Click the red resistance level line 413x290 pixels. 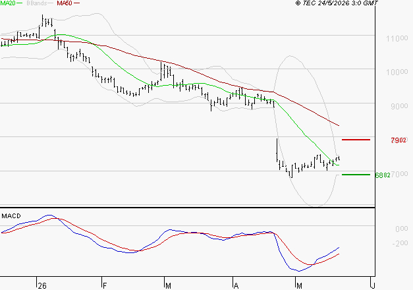coord(356,140)
